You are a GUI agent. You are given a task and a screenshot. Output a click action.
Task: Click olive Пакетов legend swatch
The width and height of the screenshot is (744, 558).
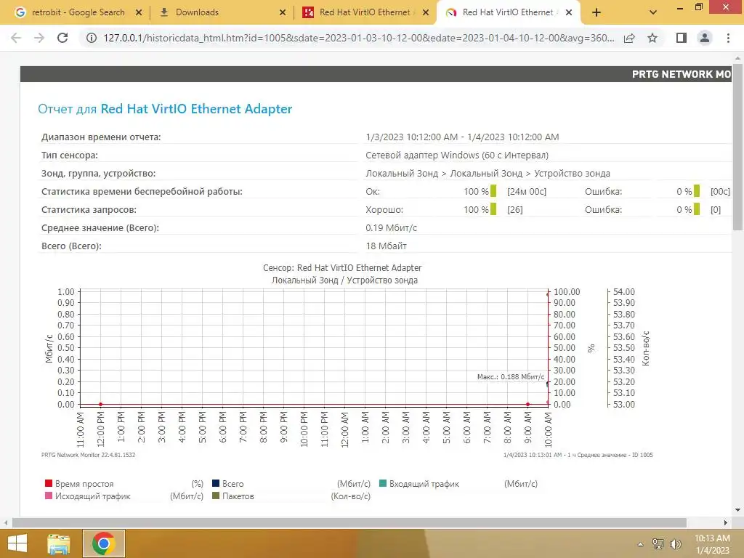click(215, 496)
